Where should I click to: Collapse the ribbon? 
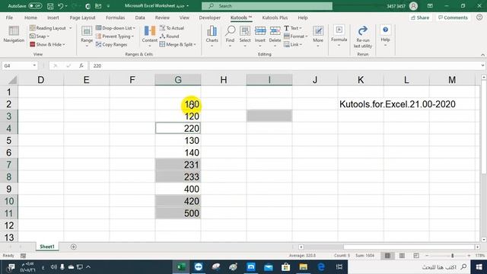point(482,55)
